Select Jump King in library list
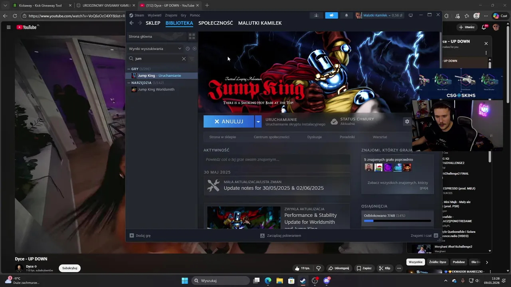511x287 pixels. coord(162,76)
